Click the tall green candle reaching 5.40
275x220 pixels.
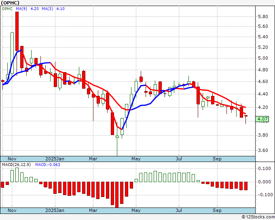(x=12, y=53)
